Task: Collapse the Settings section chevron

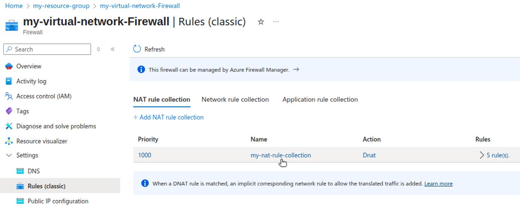Action: (x=9, y=155)
